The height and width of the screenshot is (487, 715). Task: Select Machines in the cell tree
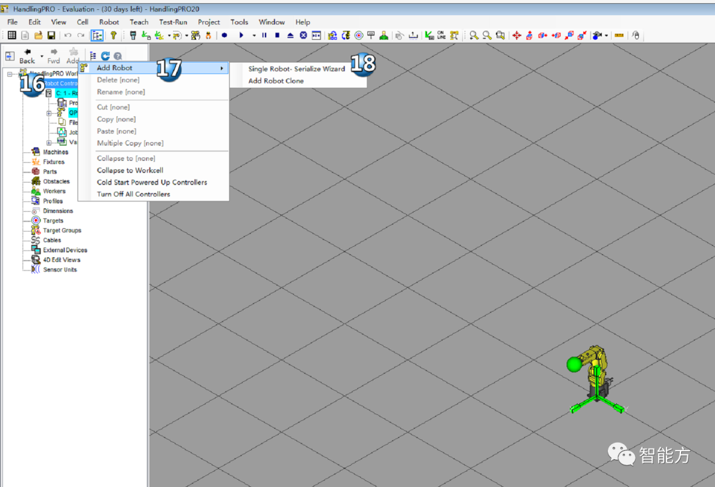click(56, 152)
